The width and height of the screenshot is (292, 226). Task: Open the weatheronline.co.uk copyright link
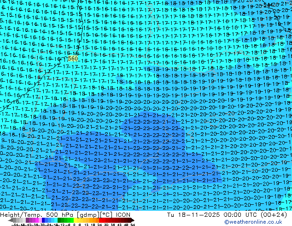pyautogui.click(x=253, y=222)
